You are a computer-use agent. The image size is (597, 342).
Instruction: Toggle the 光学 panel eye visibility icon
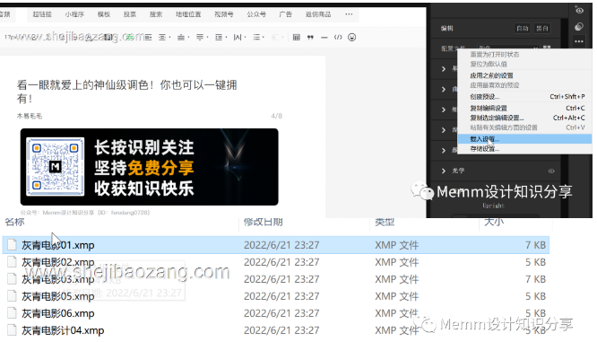(x=551, y=171)
